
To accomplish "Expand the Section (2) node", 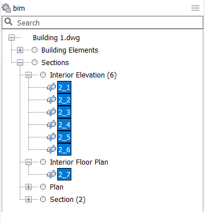I will pos(28,200).
